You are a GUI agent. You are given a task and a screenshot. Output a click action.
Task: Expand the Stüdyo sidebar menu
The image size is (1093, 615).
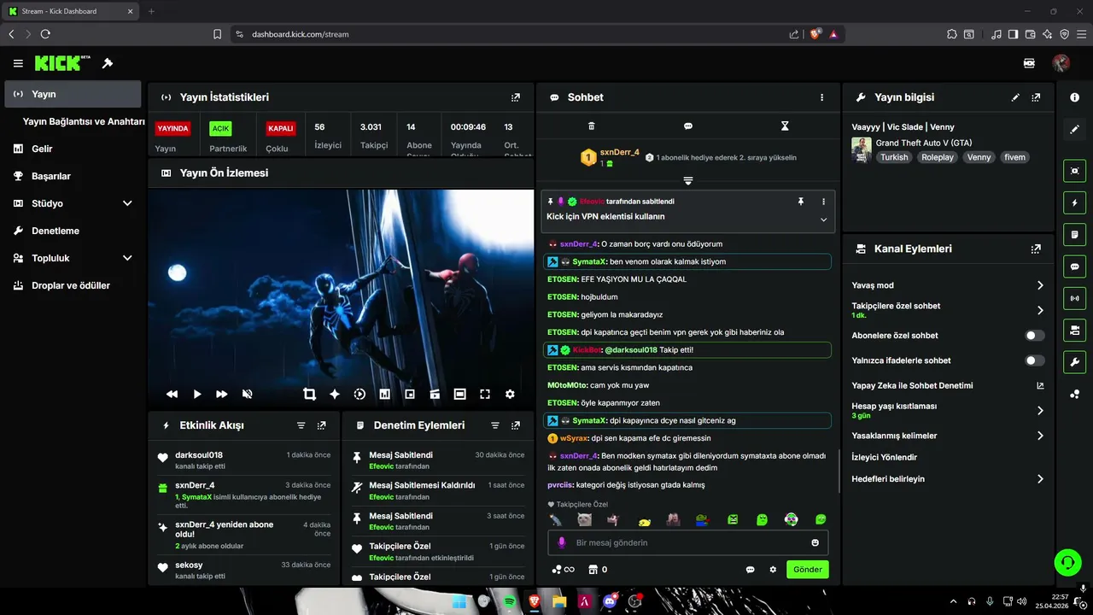coord(127,203)
